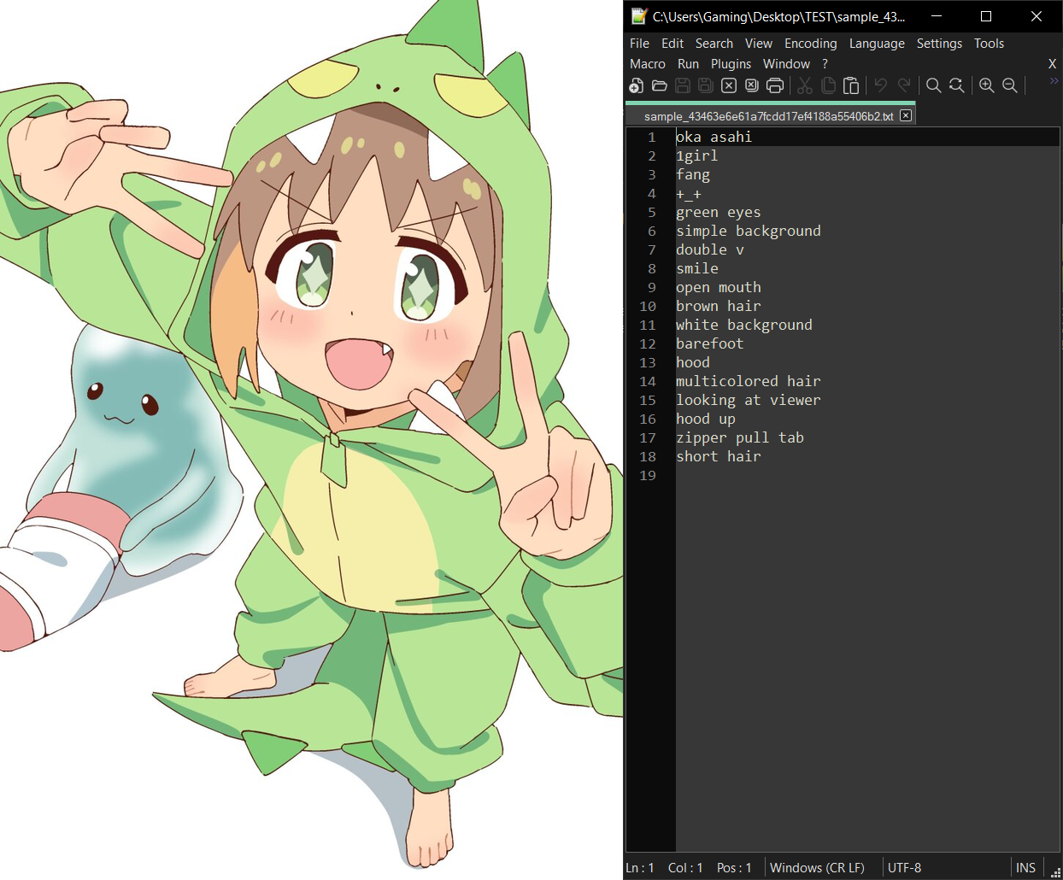Click the X at the menu bar's right end
This screenshot has width=1063, height=880.
click(x=1052, y=64)
